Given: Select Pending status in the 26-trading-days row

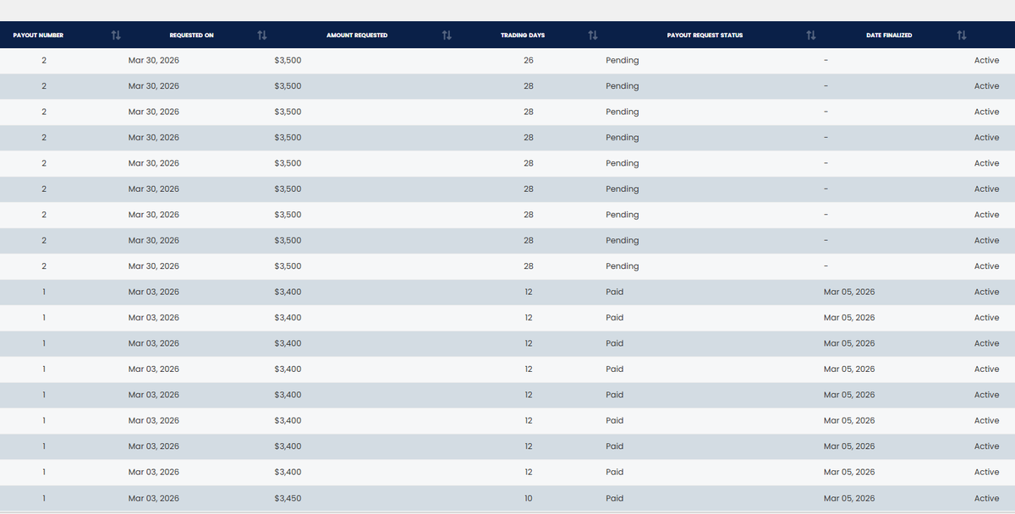Looking at the screenshot, I should click(x=623, y=61).
